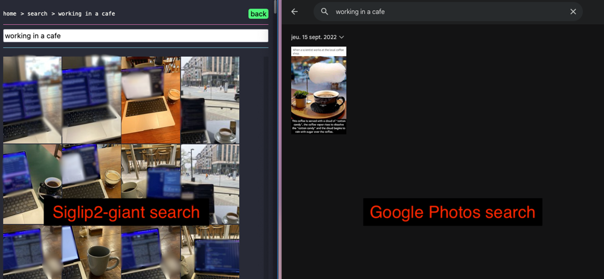Screen dimensions: 604x279
Task: Open the search breadcrumb link
Action: click(37, 14)
